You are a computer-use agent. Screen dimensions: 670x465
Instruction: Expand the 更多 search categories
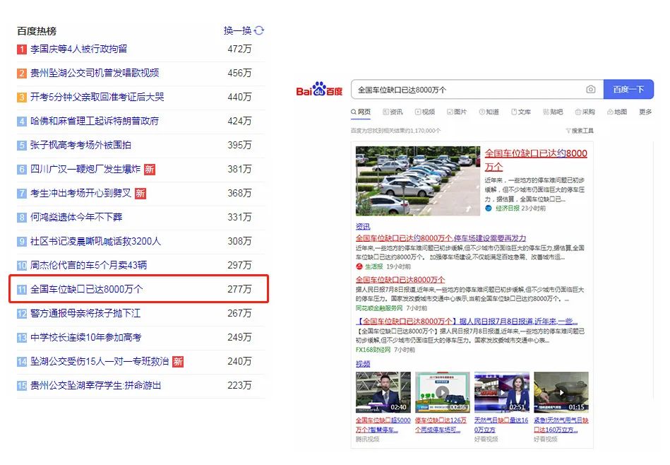pyautogui.click(x=645, y=112)
